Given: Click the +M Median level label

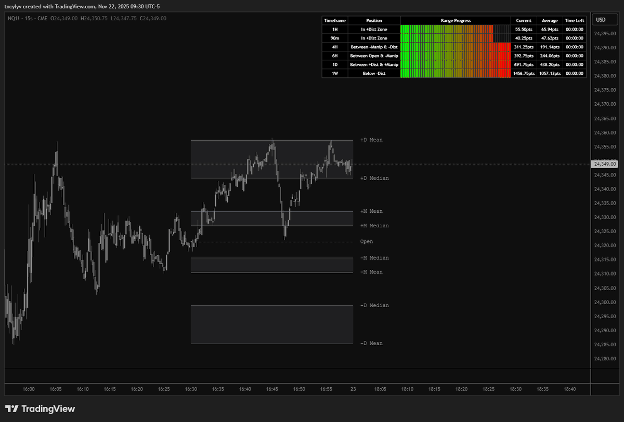Looking at the screenshot, I should (x=374, y=226).
